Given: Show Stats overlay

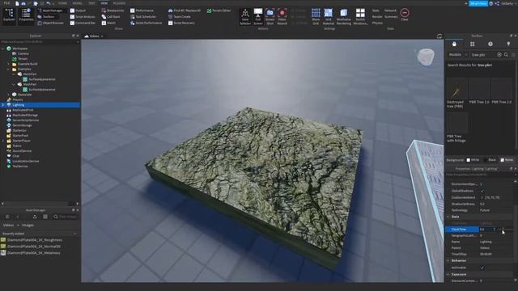Looking at the screenshot, I should tap(376, 11).
